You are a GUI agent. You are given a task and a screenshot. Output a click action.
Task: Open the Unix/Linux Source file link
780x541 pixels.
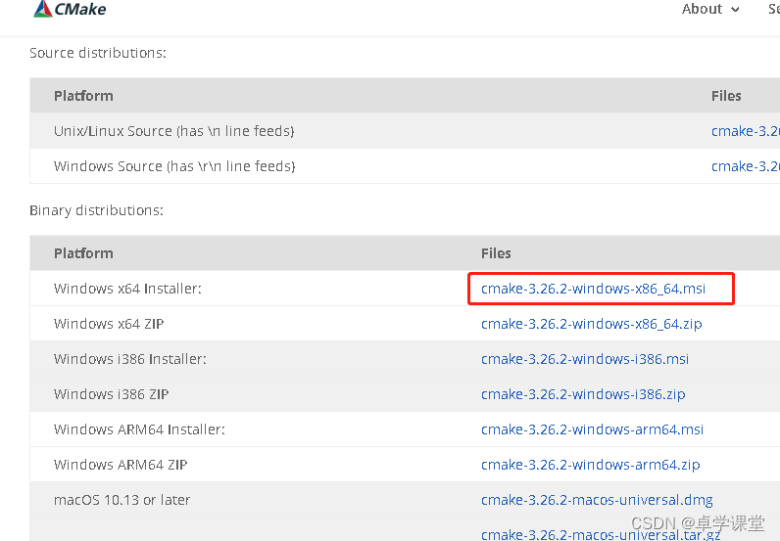745,131
